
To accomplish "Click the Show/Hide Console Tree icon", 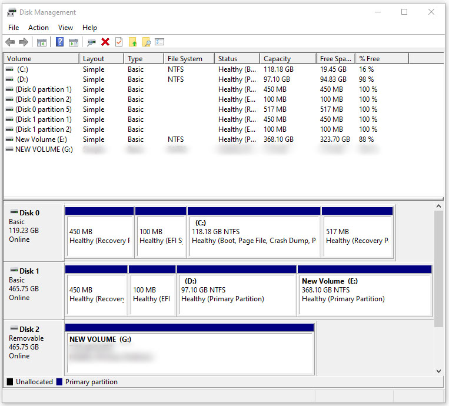I will pyautogui.click(x=42, y=42).
